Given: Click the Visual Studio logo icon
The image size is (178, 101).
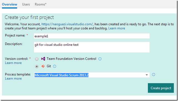Looking at the screenshot, I should pos(43,59).
